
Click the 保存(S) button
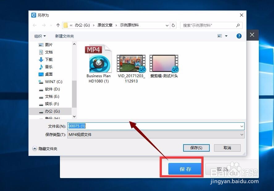[x=196, y=148]
